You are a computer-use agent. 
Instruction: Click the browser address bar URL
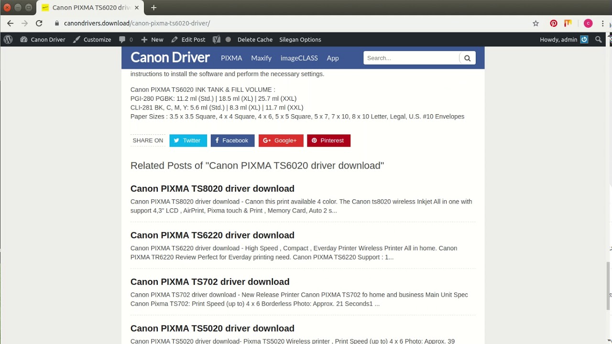tap(137, 23)
